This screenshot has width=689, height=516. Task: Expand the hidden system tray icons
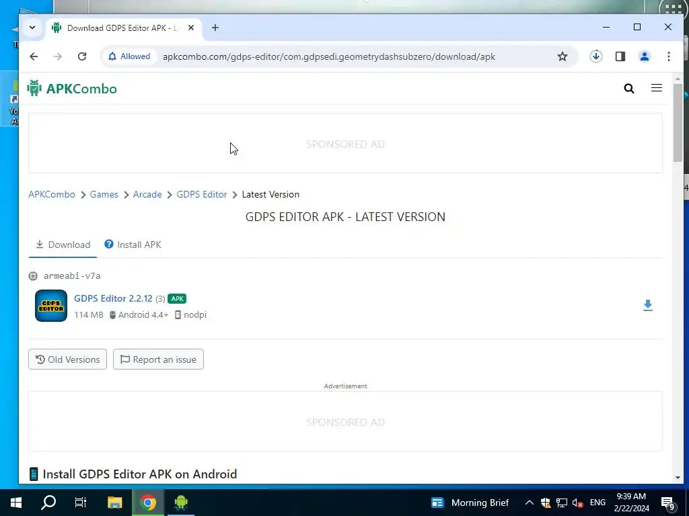point(530,503)
